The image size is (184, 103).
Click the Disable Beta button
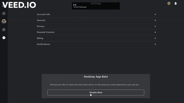(96, 92)
